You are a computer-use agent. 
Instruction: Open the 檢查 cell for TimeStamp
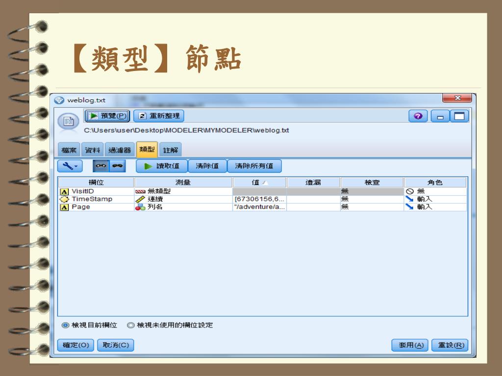tap(372, 199)
